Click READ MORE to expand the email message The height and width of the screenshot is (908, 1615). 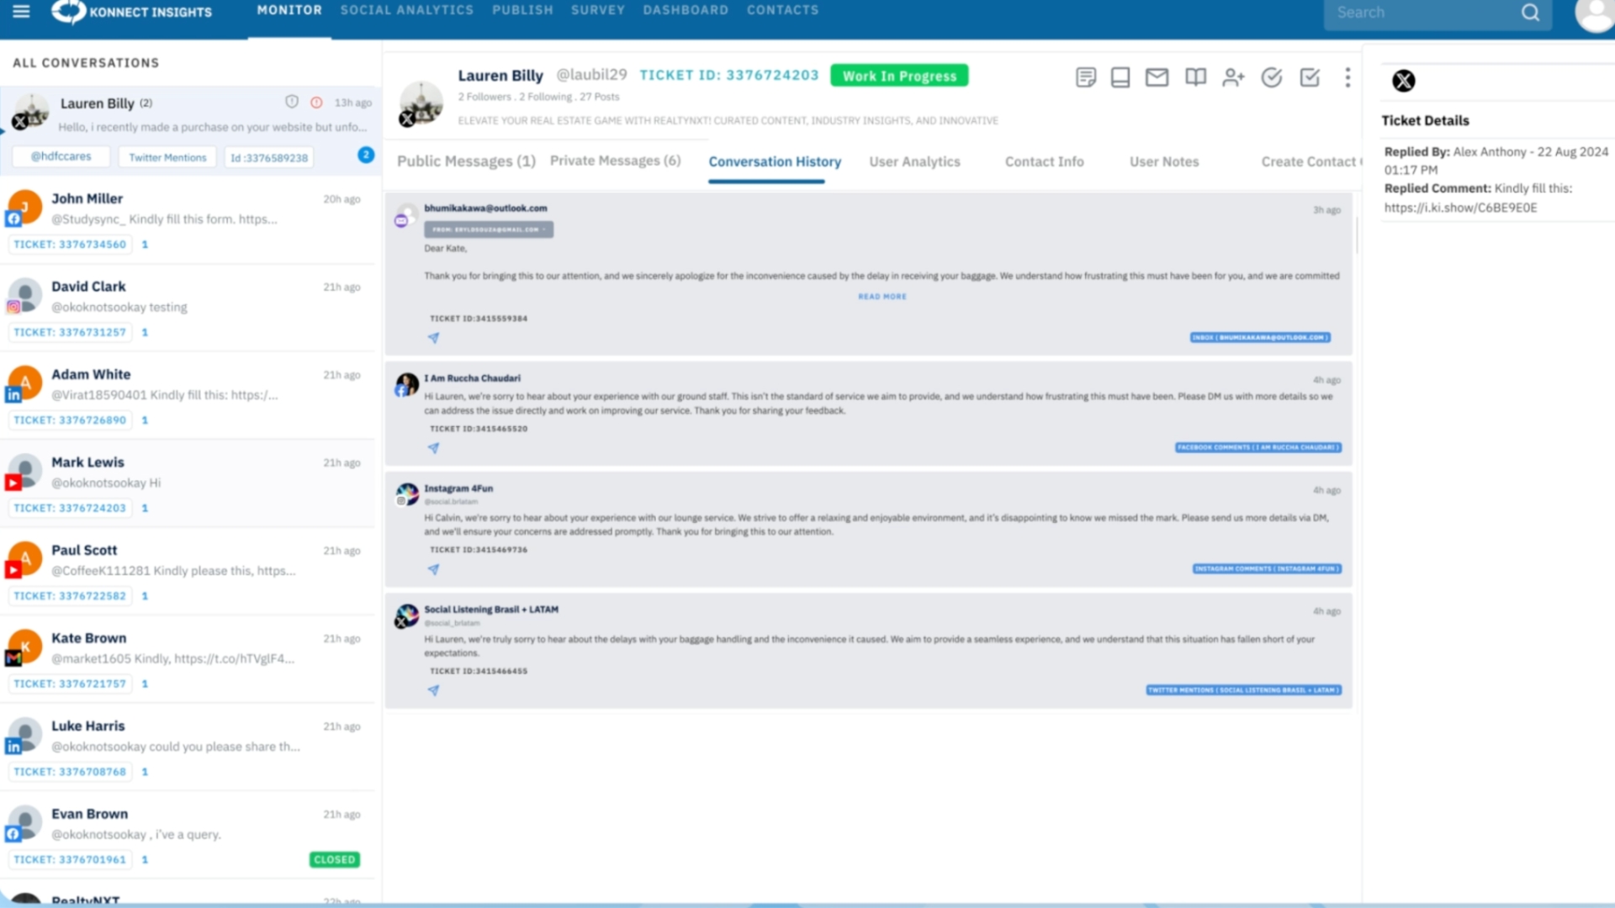(x=881, y=296)
